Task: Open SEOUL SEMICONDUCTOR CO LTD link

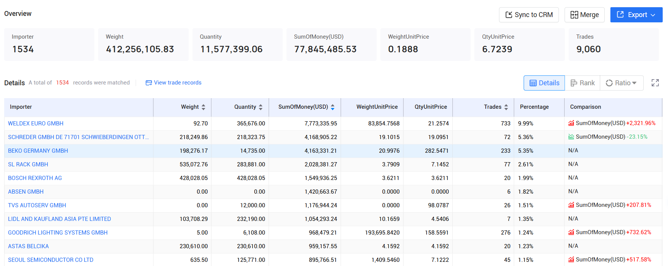Action: coord(51,260)
